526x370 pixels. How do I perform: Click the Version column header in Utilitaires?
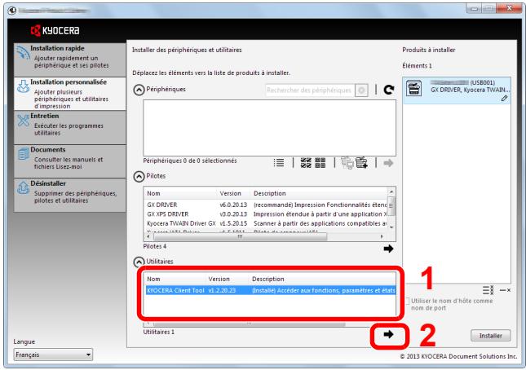pos(228,280)
